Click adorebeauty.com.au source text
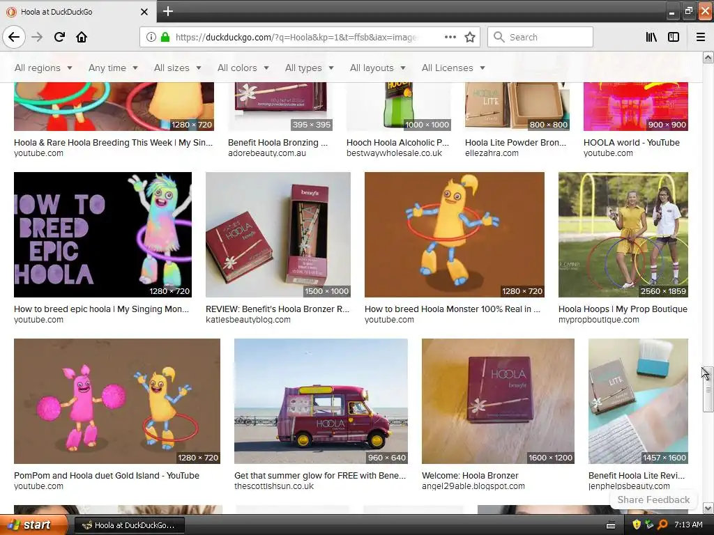 tap(267, 153)
